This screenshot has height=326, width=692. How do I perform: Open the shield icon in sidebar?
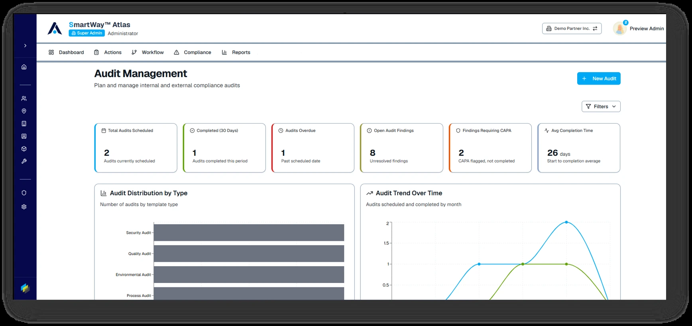tap(24, 193)
